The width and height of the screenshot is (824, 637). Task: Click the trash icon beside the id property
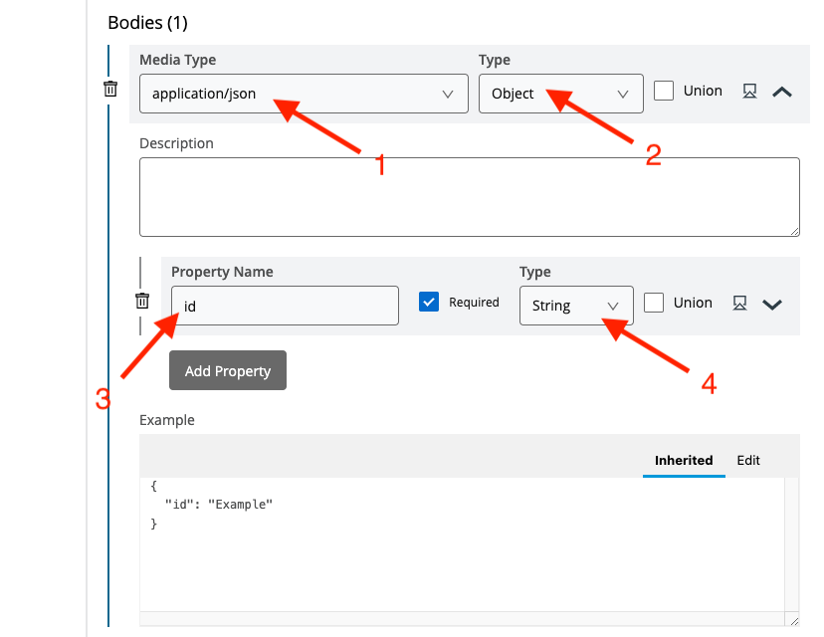click(142, 301)
